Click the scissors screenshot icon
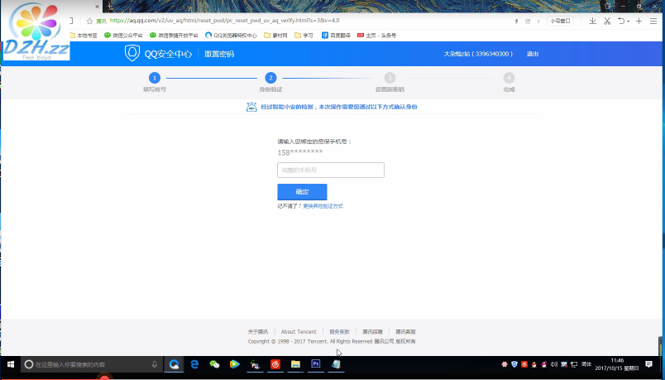The width and height of the screenshot is (665, 380). coord(607,21)
